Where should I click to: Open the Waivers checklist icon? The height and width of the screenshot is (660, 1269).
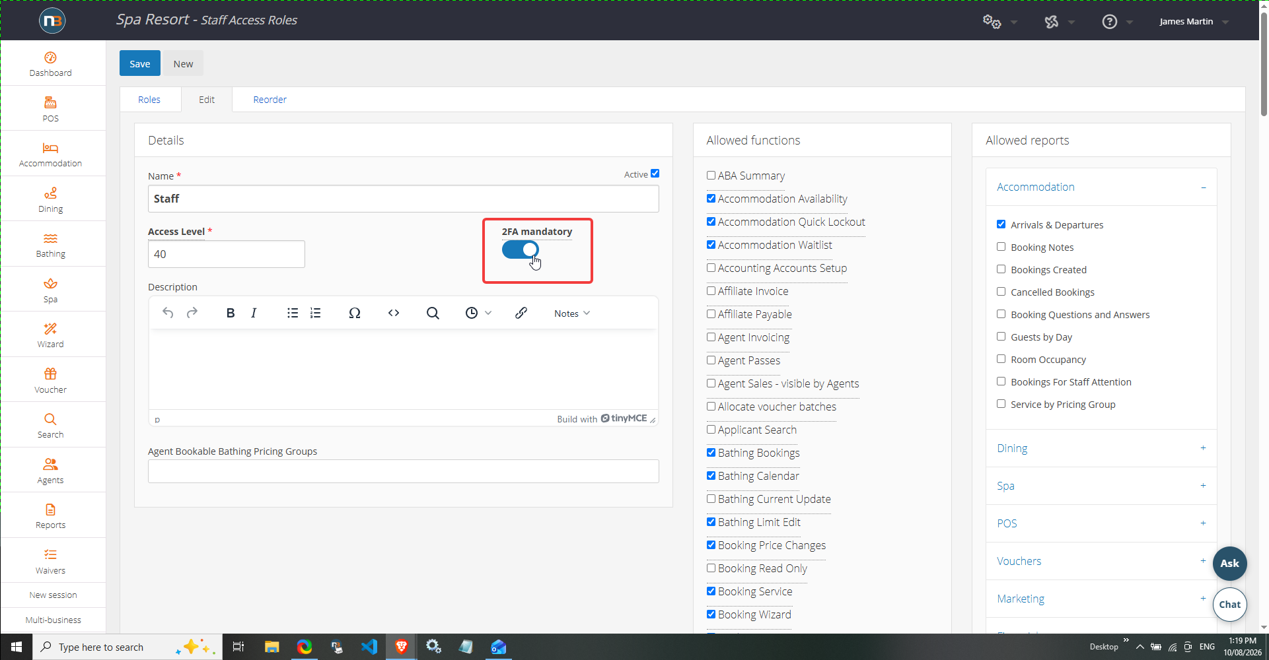[x=50, y=554]
